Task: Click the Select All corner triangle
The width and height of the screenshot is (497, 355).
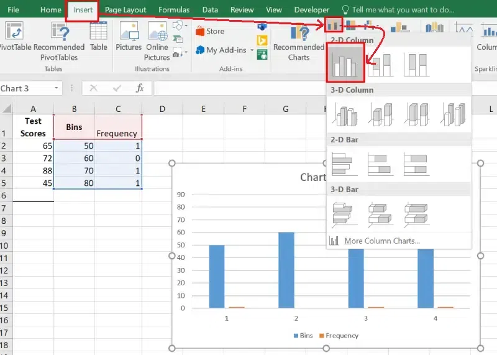Action: (x=7, y=109)
